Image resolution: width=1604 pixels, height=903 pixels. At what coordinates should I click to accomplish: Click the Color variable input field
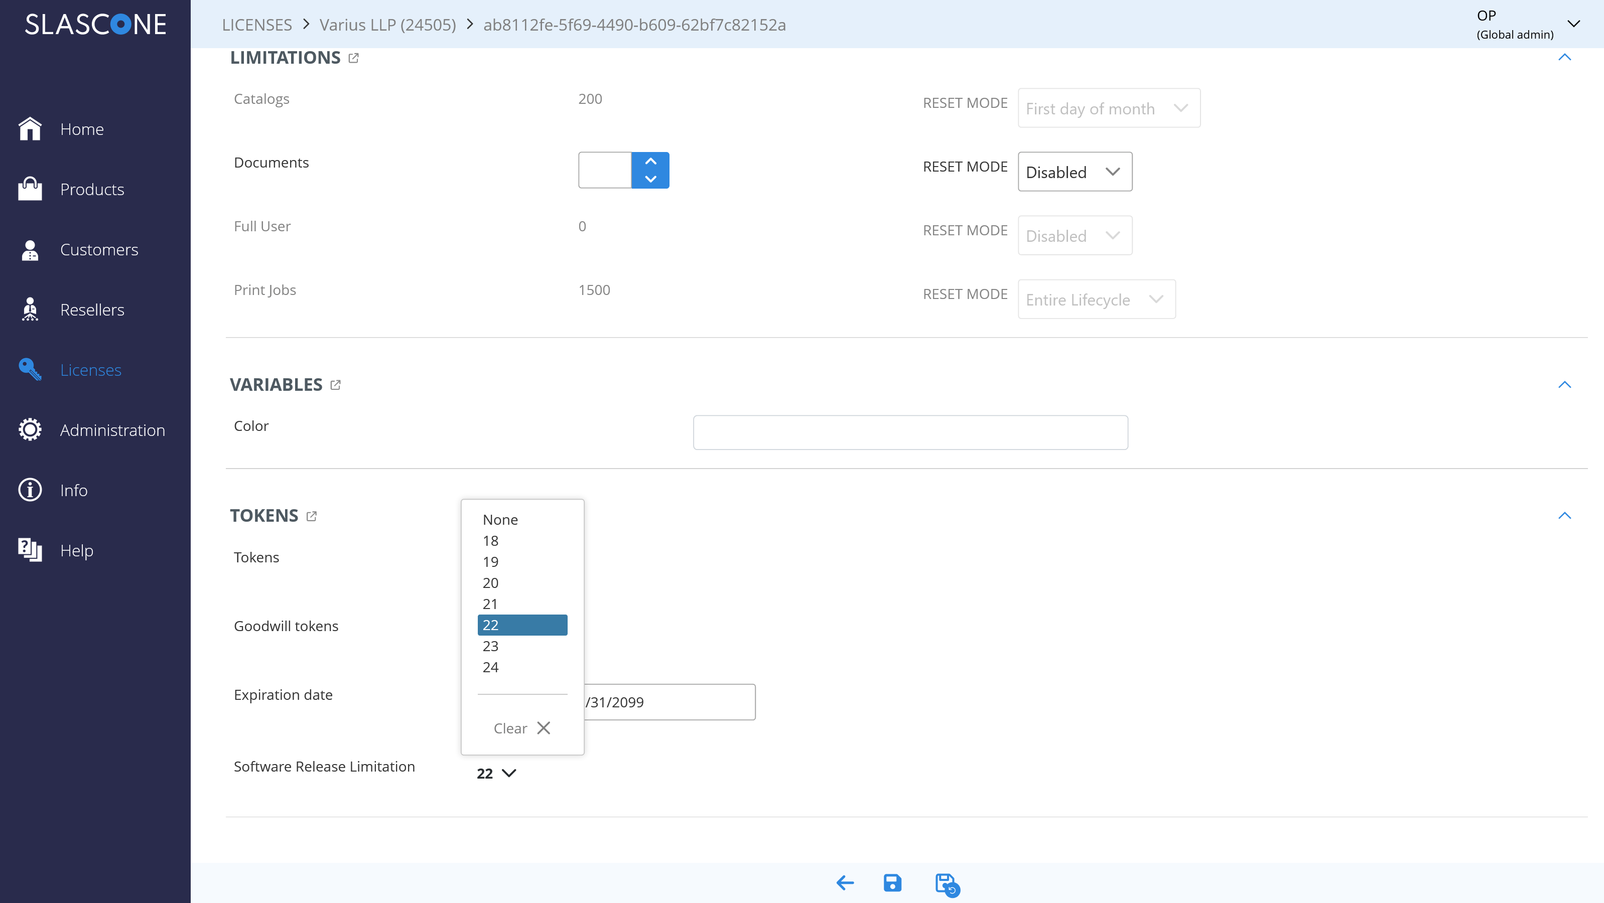[910, 432]
